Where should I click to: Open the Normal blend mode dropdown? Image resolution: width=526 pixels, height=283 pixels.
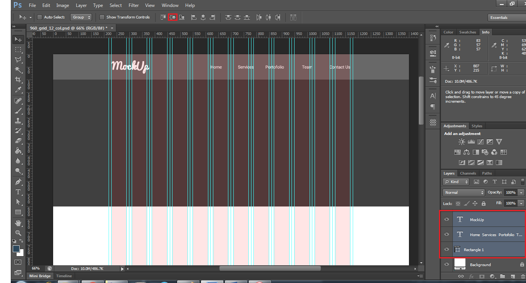(464, 192)
